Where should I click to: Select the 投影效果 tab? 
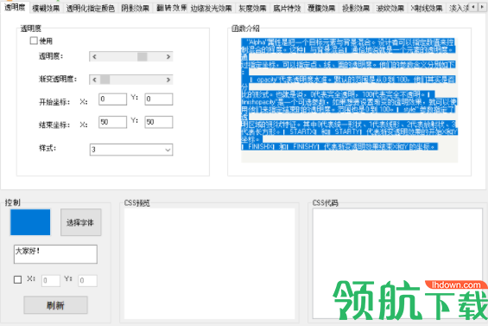[x=356, y=8]
